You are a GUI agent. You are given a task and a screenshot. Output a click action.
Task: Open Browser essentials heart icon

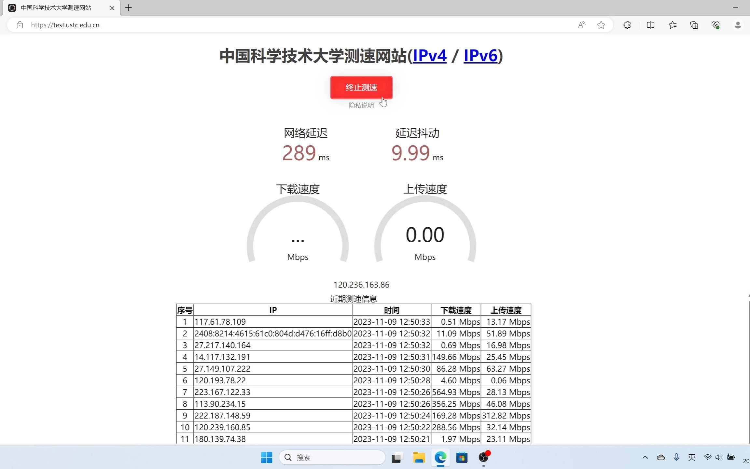715,25
